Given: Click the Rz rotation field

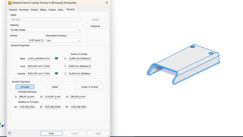Looking at the screenshot, I should (x=78, y=107).
